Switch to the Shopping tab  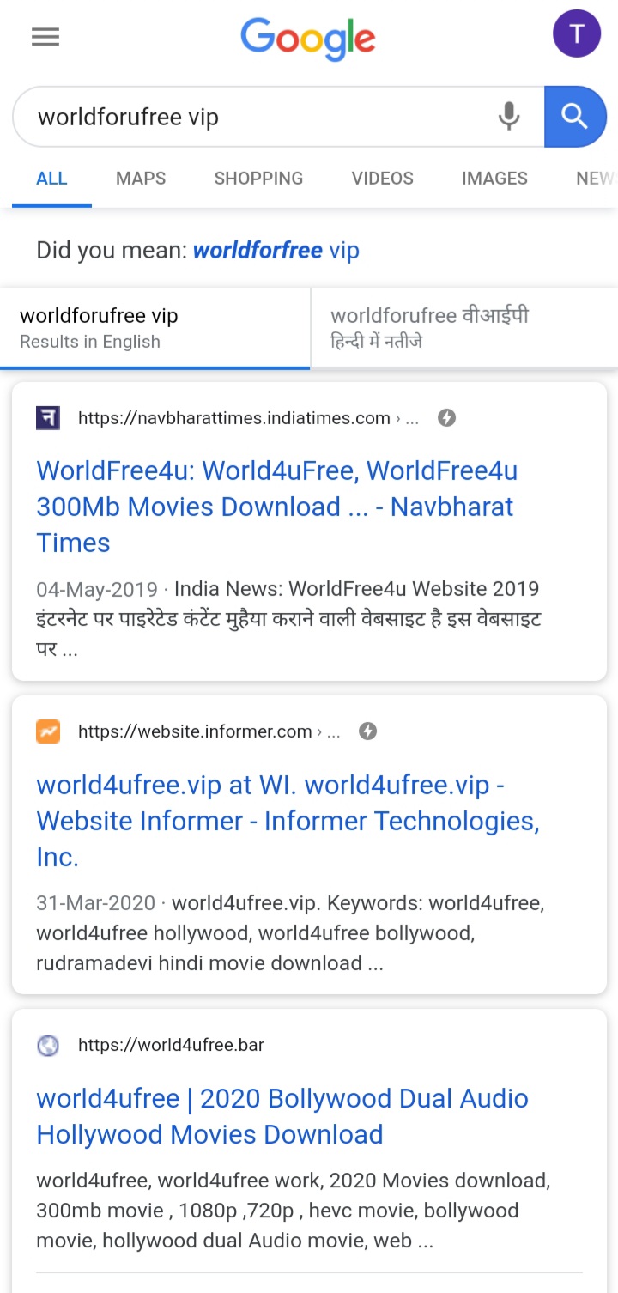click(258, 179)
